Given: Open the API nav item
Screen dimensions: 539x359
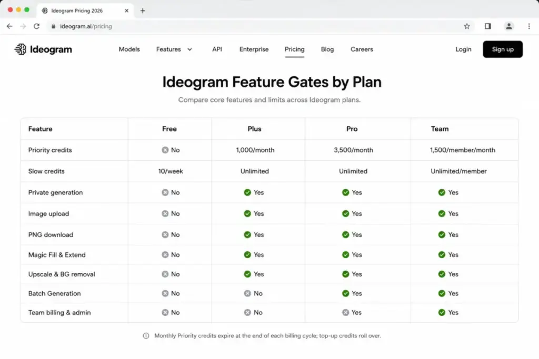Looking at the screenshot, I should 217,49.
